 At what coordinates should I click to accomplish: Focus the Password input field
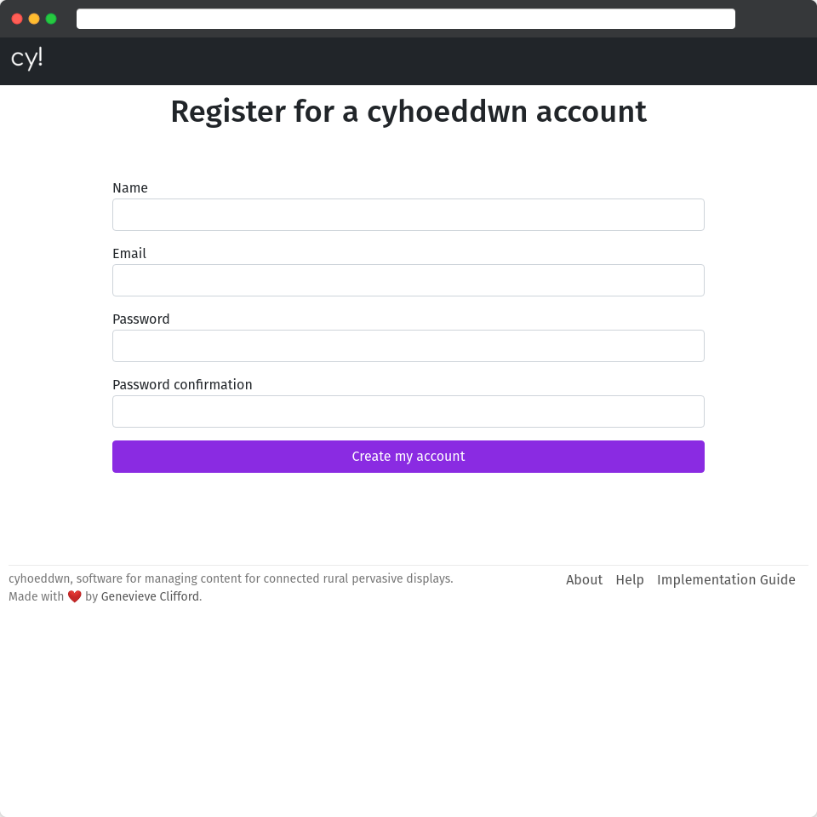point(408,346)
